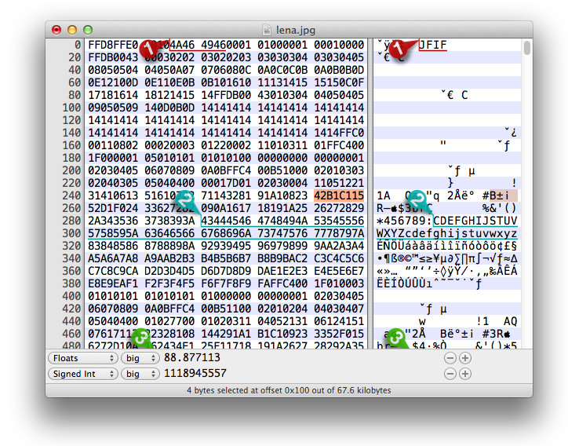Click hex group 83848586 in row 320
The width and height of the screenshot is (568, 446).
point(113,246)
